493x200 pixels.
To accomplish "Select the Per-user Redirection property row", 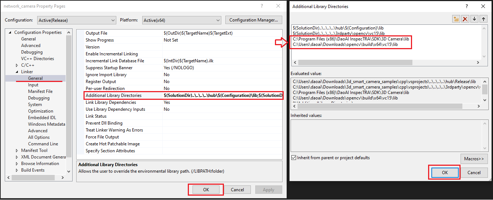I will coord(179,89).
